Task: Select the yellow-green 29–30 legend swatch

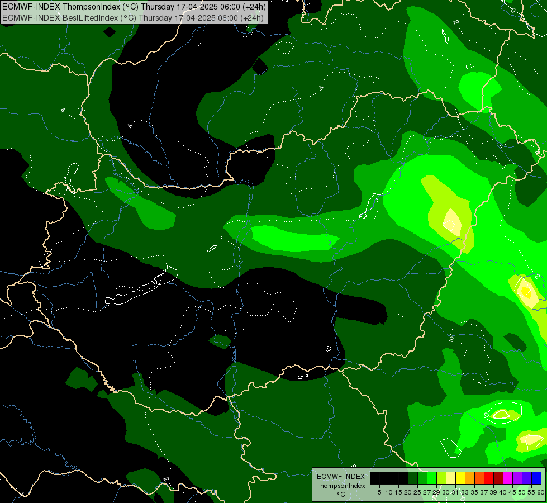Action: coord(441,478)
